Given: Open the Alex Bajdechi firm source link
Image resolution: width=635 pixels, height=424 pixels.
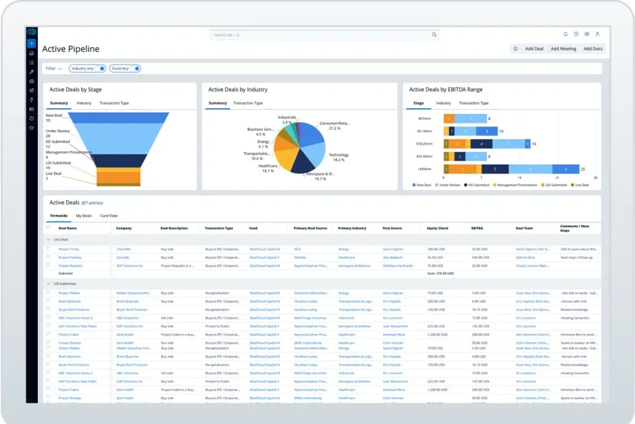Looking at the screenshot, I should coord(392,257).
